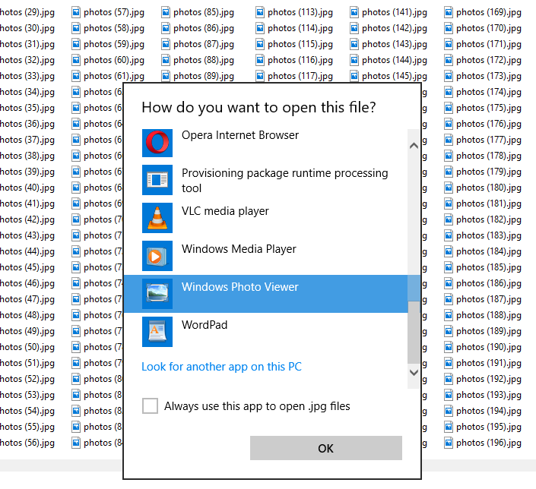Select Windows Photo Viewer entry text
This screenshot has width=536, height=489.
(x=239, y=287)
